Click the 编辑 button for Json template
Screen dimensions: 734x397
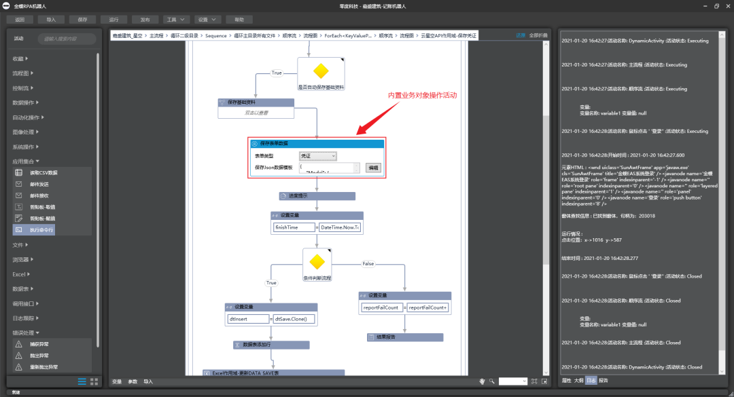pyautogui.click(x=373, y=168)
